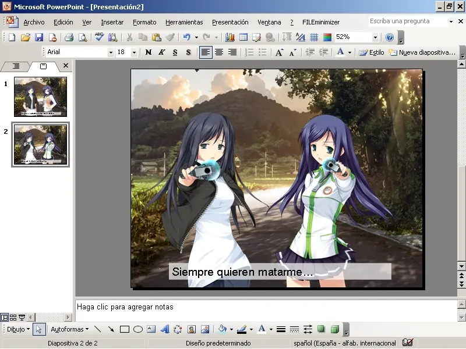This screenshot has width=466, height=349.
Task: Open the Arial font name dropdown
Action: click(x=111, y=52)
